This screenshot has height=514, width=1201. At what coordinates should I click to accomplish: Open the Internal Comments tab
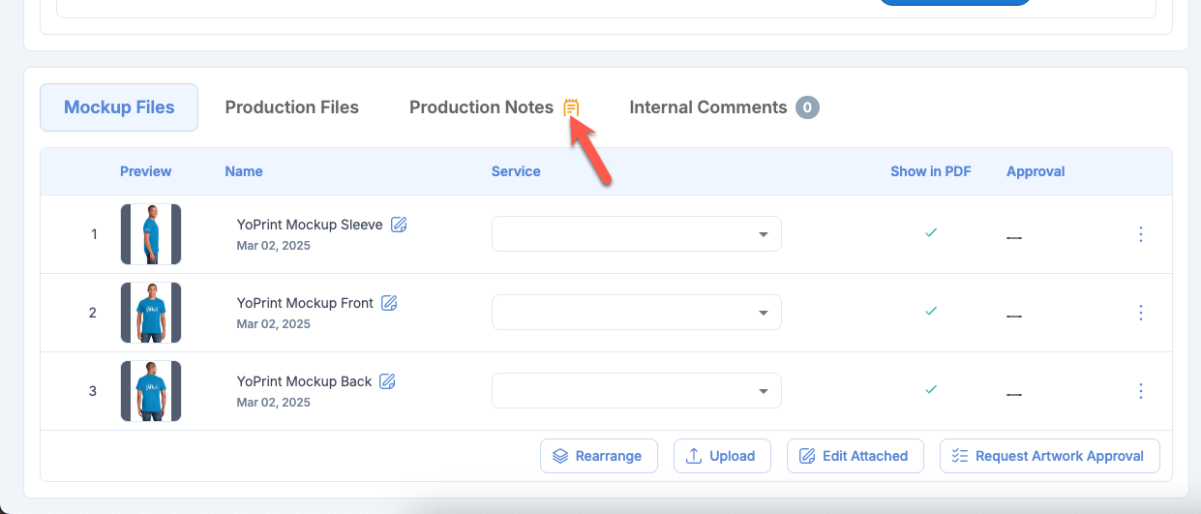pos(707,107)
